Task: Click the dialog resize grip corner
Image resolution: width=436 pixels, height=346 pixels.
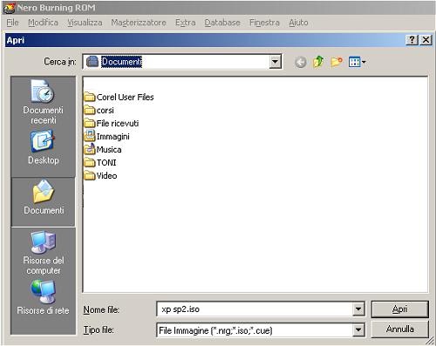Action: (x=429, y=341)
